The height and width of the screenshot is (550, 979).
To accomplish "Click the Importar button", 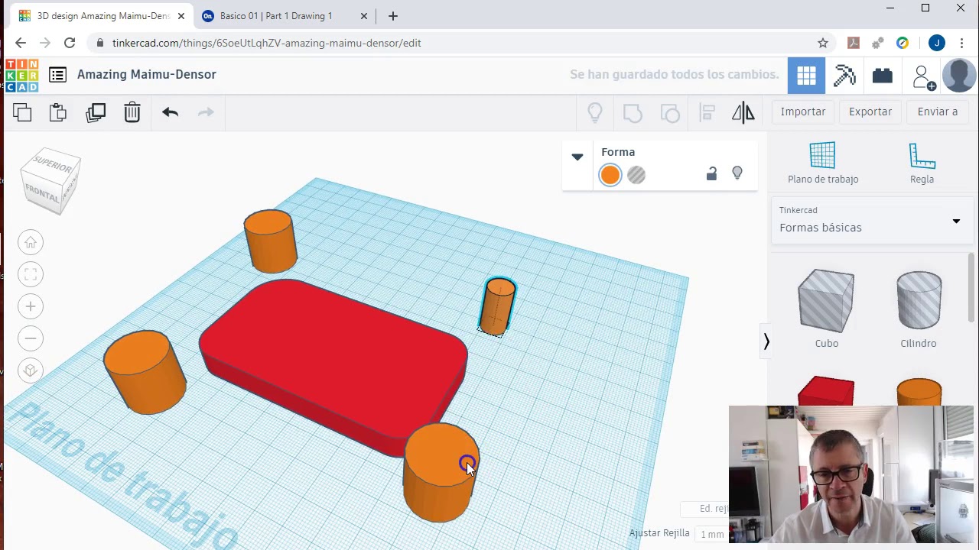I will pos(803,112).
